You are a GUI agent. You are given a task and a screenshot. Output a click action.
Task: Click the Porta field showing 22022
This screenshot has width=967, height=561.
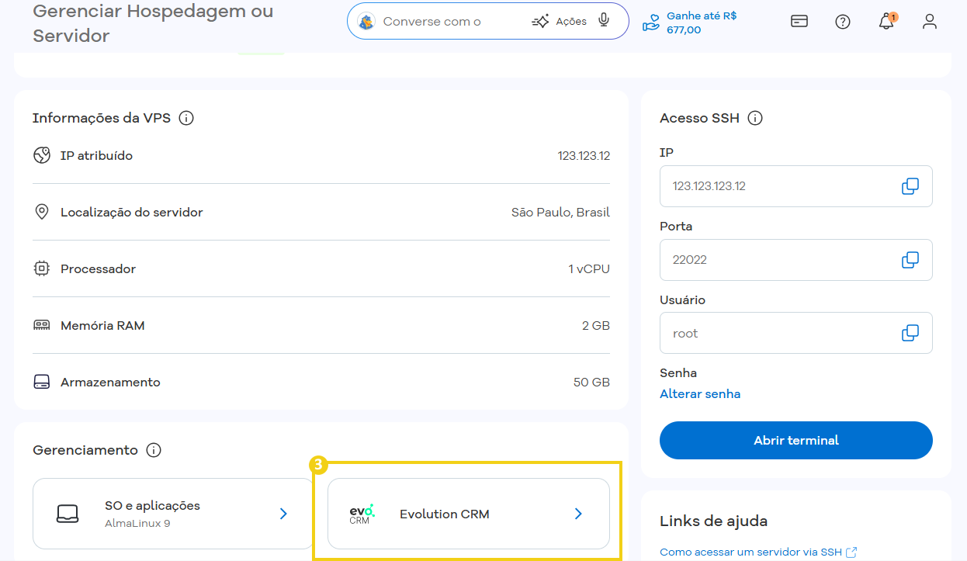click(796, 260)
